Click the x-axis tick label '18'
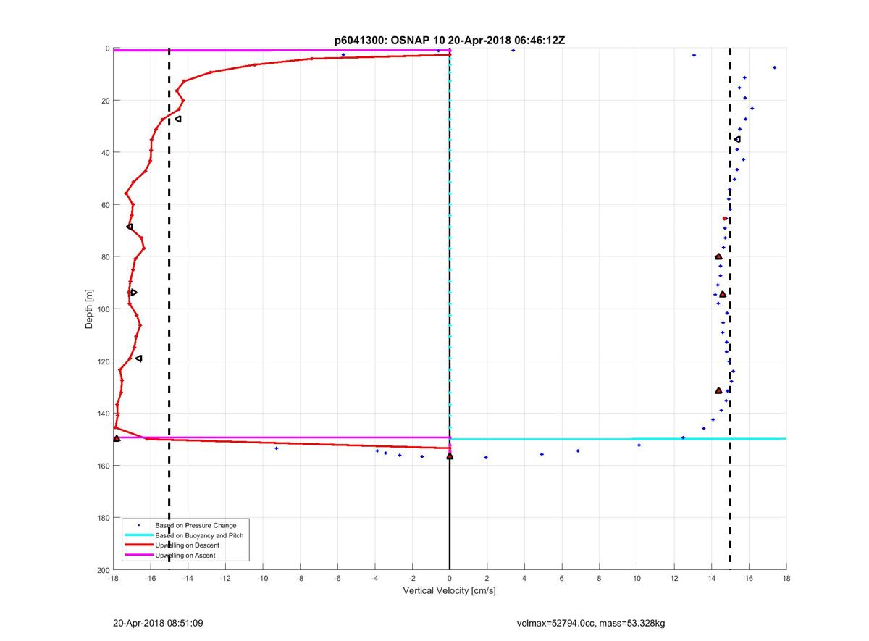 tap(786, 579)
